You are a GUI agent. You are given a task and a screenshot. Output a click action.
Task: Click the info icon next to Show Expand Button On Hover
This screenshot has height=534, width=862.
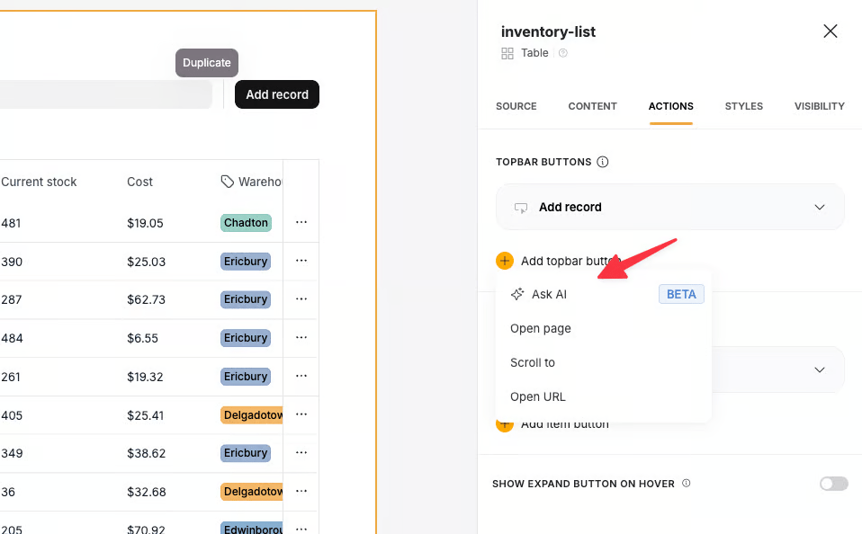tap(686, 484)
